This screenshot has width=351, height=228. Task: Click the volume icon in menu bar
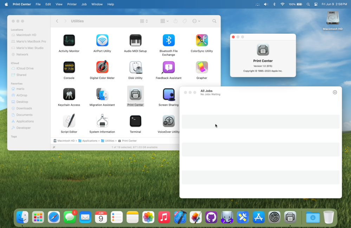266,4
